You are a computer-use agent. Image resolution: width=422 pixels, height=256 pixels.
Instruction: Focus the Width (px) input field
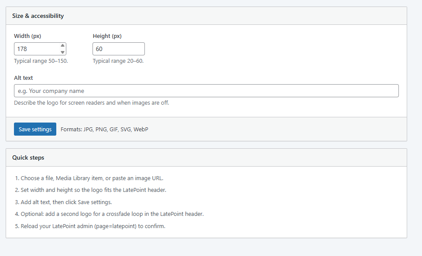click(36, 49)
